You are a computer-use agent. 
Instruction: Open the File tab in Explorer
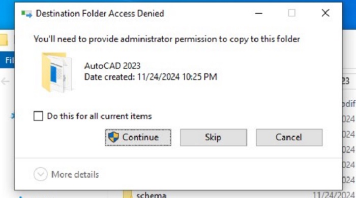(x=9, y=60)
